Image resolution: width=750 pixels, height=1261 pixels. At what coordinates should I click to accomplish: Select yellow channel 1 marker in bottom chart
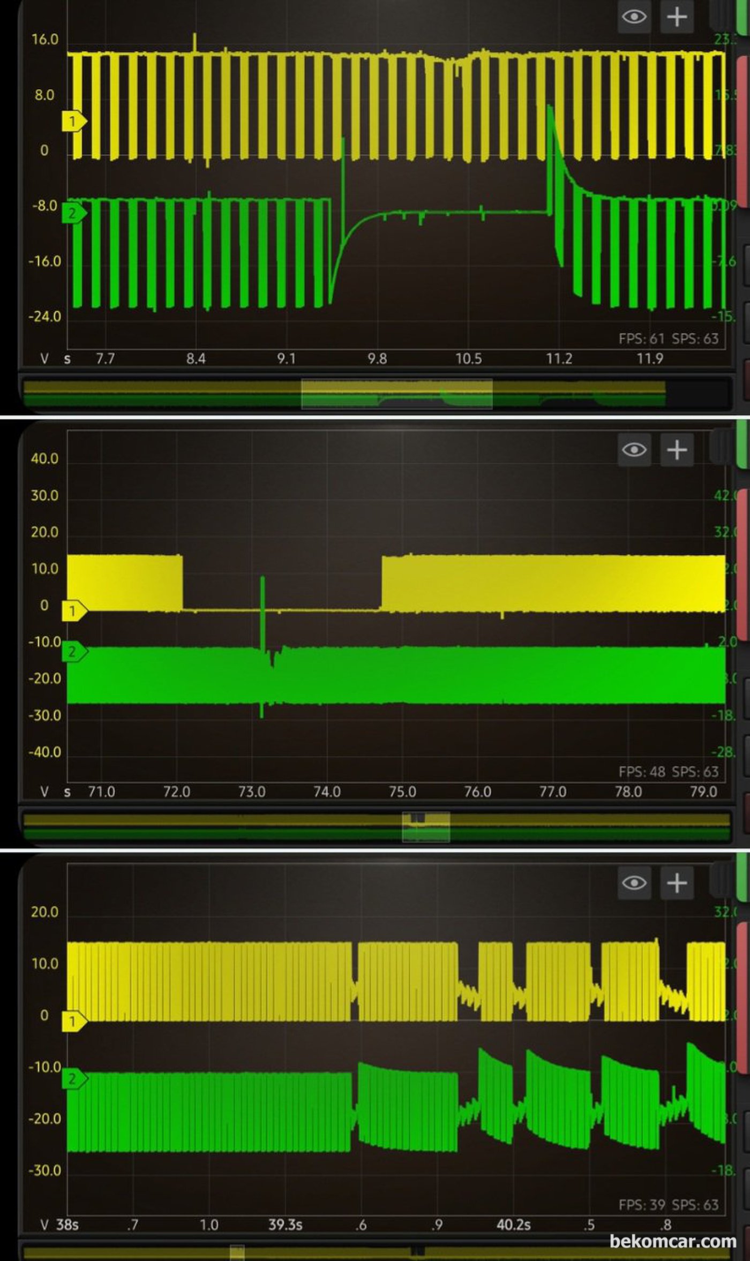tap(74, 1022)
